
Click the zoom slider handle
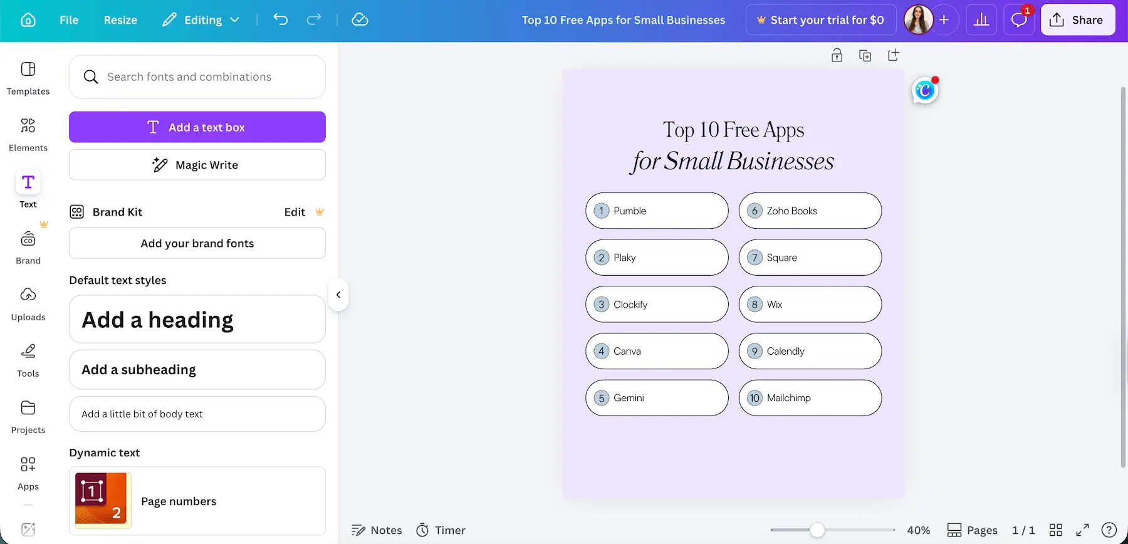point(817,530)
